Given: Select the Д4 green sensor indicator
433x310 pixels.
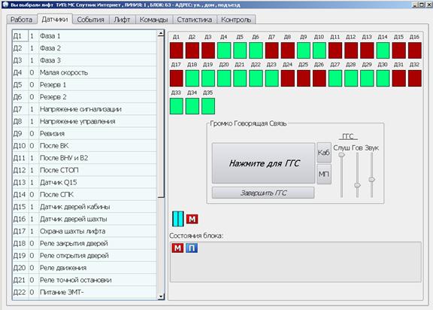Looking at the screenshot, I should [224, 50].
